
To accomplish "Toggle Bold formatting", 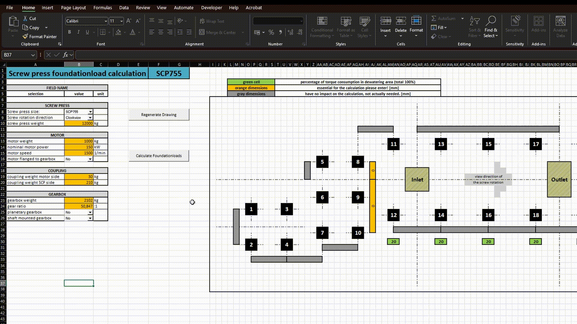I will pos(69,32).
